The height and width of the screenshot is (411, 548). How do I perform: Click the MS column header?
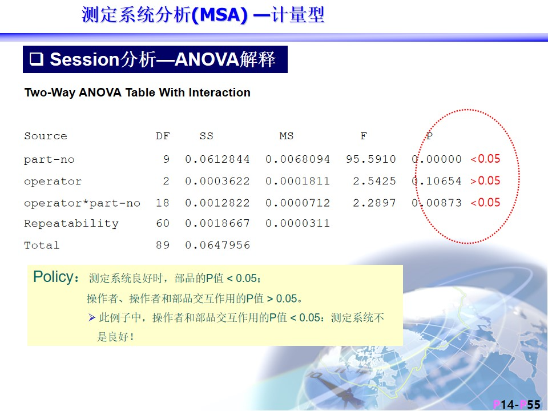point(286,136)
